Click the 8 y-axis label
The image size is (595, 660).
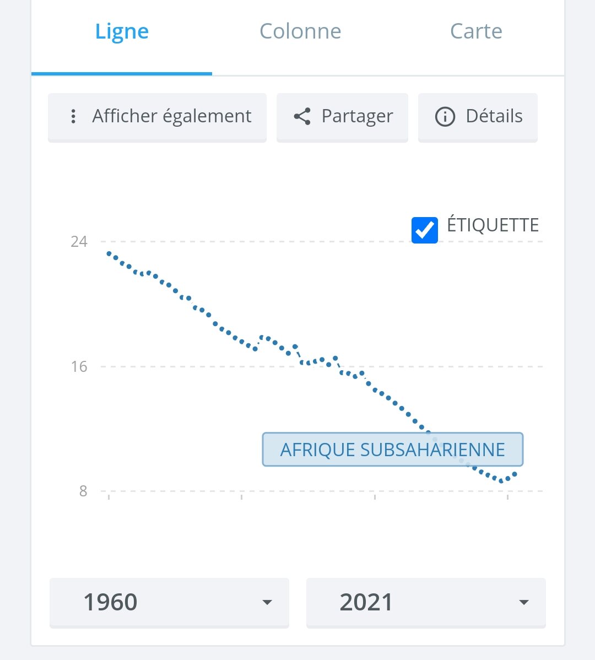click(83, 491)
